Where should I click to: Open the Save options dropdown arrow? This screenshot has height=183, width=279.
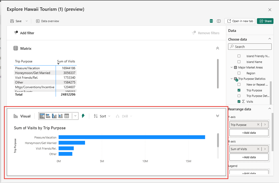pos(27,21)
